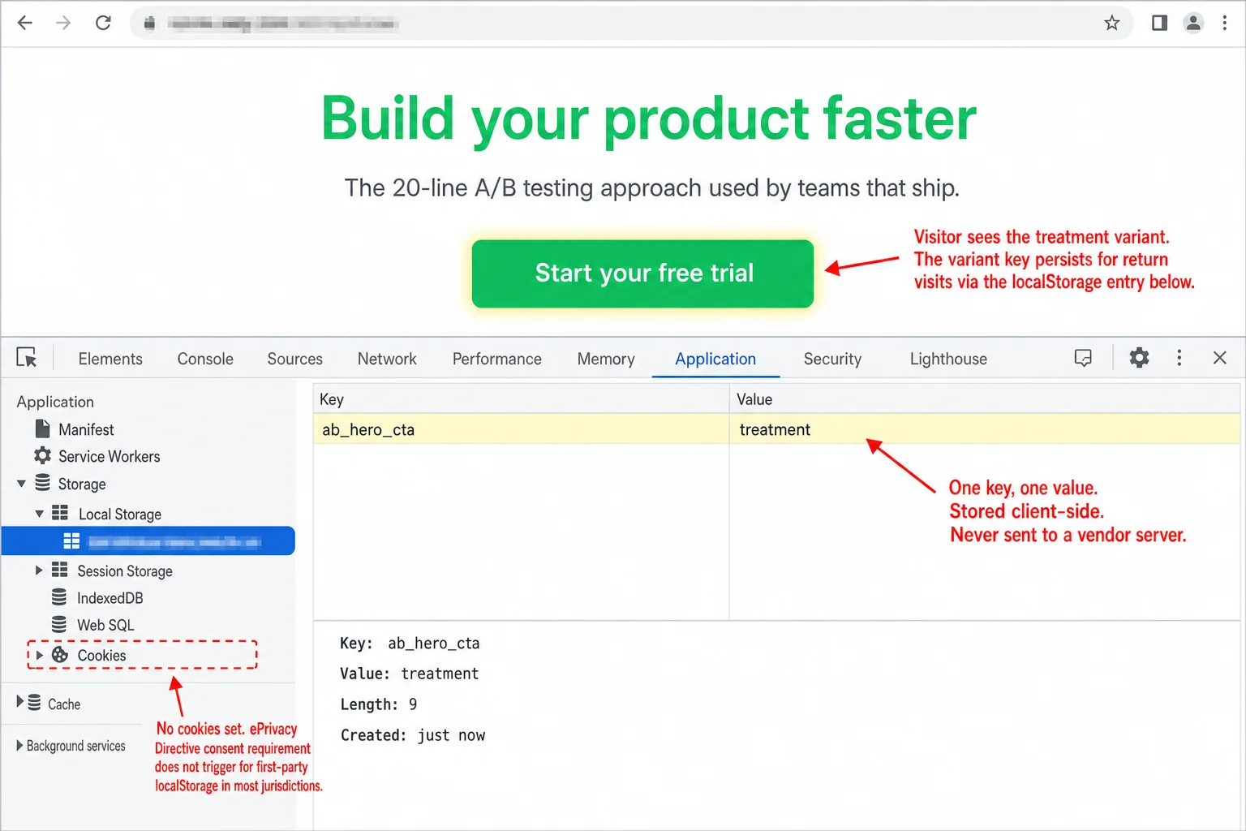Click the Local Storage grid icon
This screenshot has width=1246, height=831.
click(60, 513)
